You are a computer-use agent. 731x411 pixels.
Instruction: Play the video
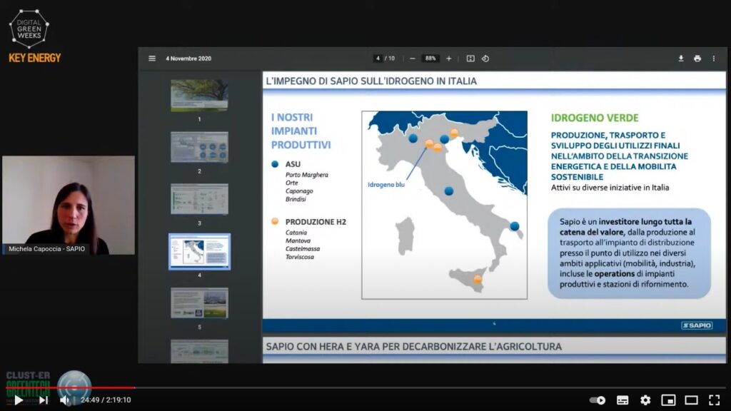(x=19, y=400)
